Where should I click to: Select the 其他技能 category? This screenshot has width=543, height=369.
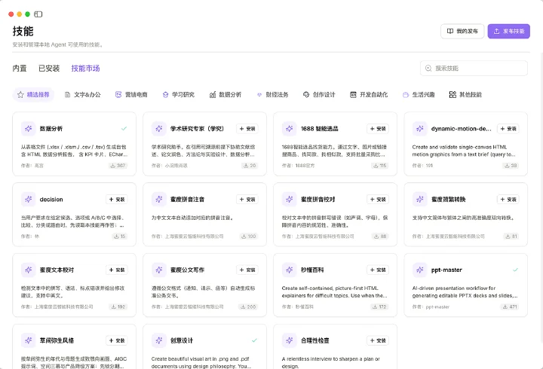tap(465, 94)
